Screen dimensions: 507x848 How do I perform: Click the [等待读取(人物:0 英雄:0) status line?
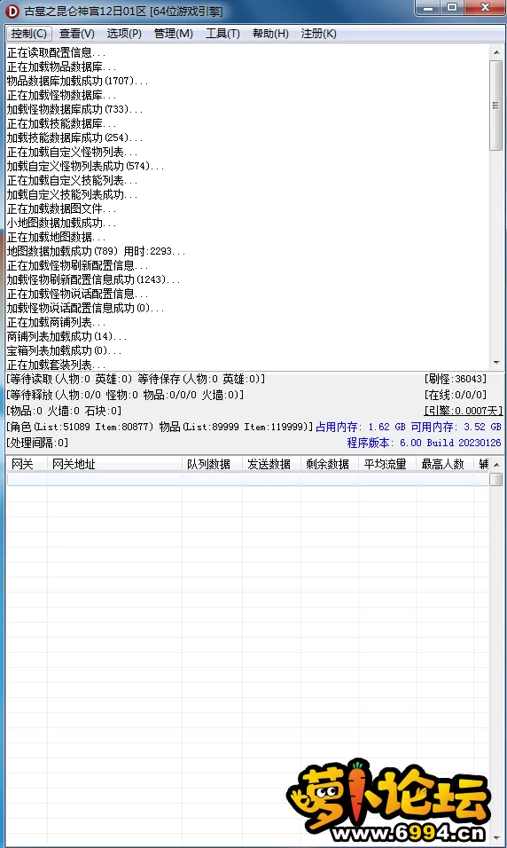(136, 379)
